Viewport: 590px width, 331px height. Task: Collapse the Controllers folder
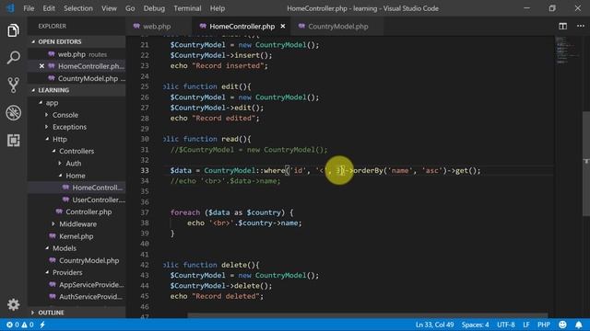[77, 151]
